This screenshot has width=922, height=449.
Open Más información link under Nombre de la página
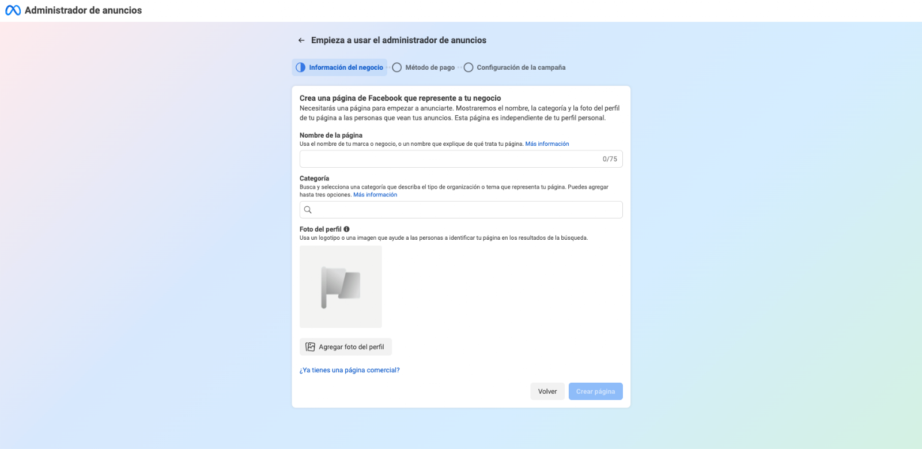pos(547,144)
